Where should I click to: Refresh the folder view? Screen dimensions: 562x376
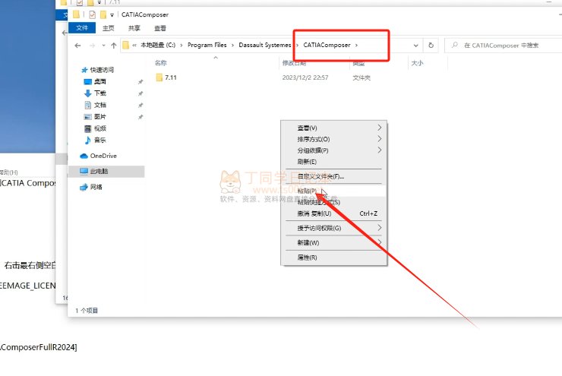point(431,46)
